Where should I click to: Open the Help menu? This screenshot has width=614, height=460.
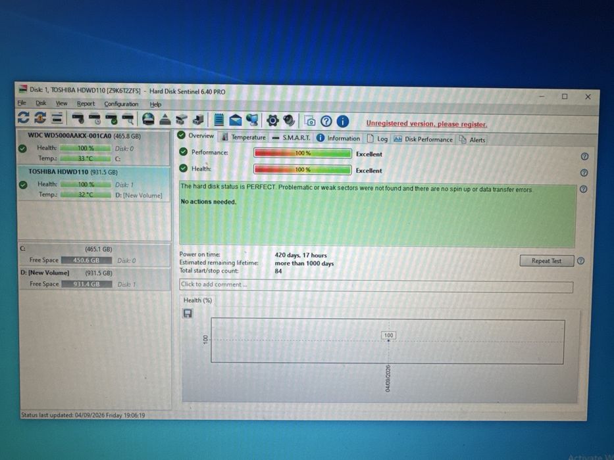[x=155, y=104]
